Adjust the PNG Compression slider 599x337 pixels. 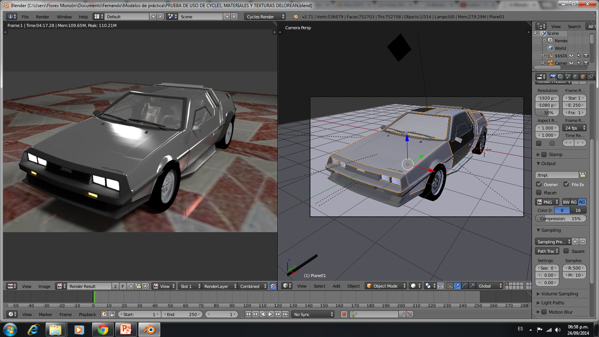pos(560,219)
